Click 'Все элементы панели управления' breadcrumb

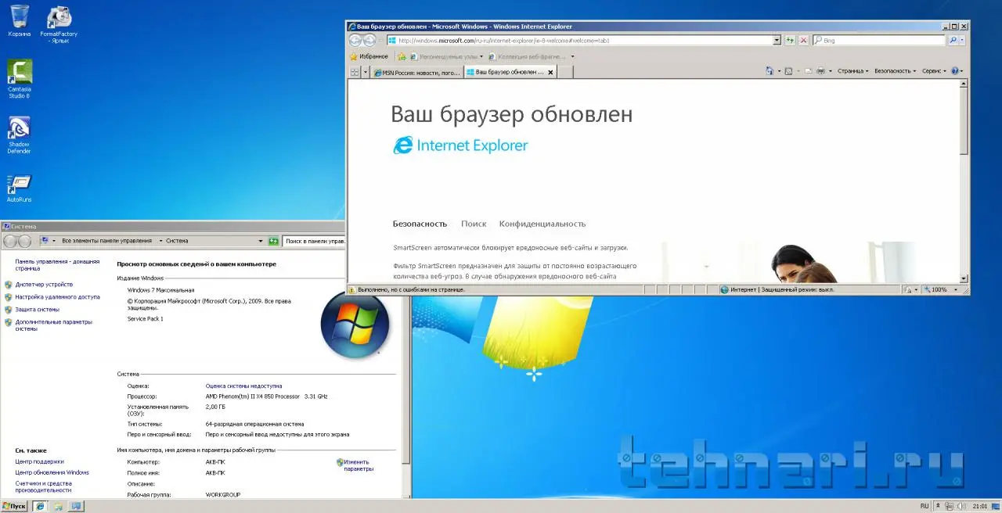109,241
